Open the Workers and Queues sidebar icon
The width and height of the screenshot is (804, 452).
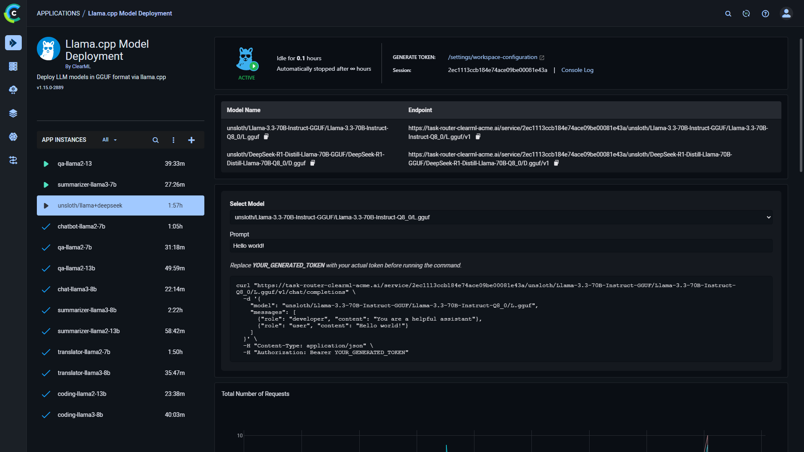coord(13,66)
